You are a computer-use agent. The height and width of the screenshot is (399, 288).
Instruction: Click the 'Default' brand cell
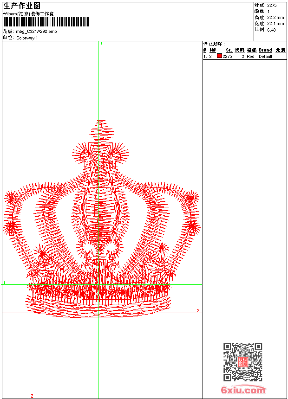(266, 57)
